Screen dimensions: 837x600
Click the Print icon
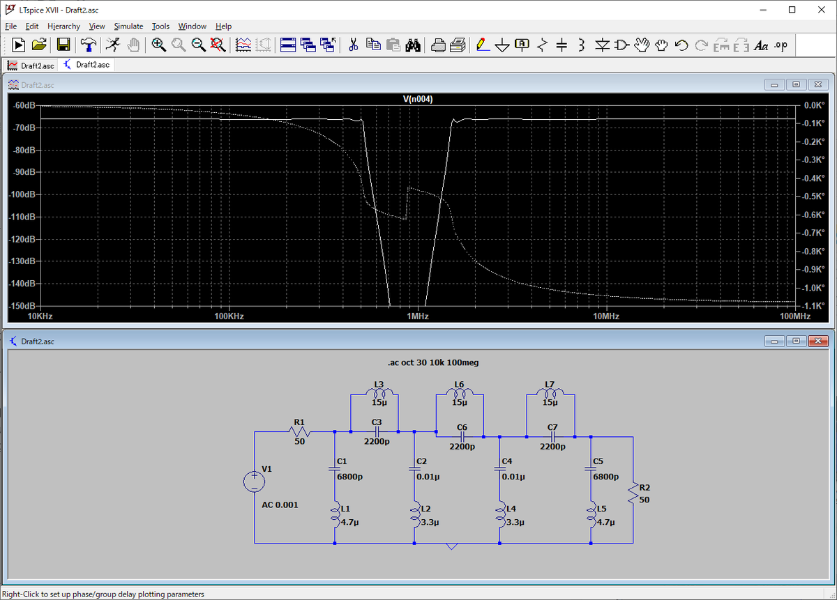point(458,45)
